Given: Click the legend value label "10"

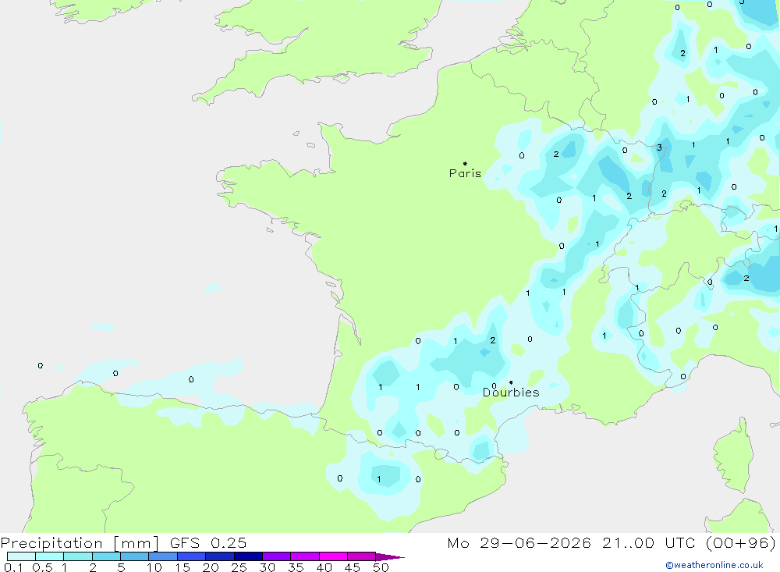Looking at the screenshot, I should click(x=154, y=567).
